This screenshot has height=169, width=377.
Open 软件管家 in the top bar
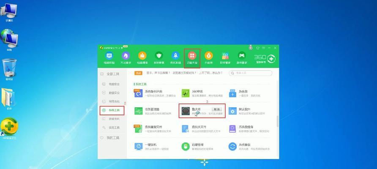click(x=225, y=58)
